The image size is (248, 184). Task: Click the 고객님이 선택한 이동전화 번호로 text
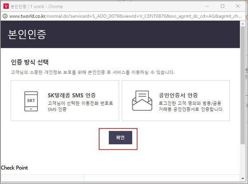80,103
